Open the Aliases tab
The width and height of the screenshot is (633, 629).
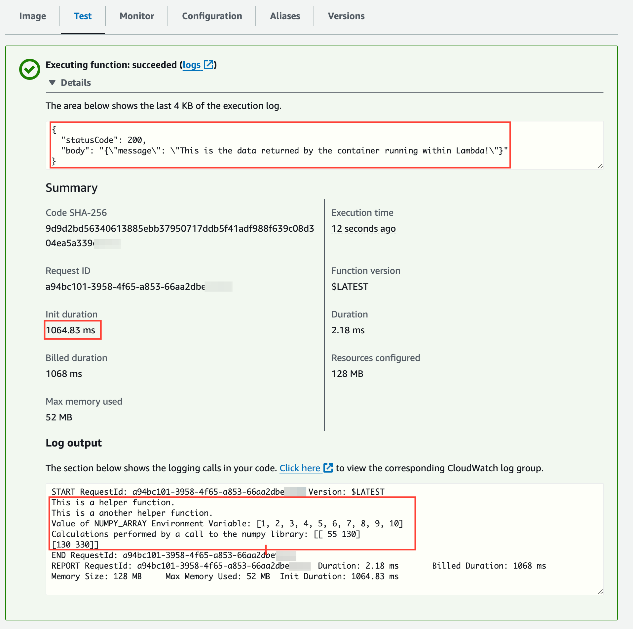(285, 16)
